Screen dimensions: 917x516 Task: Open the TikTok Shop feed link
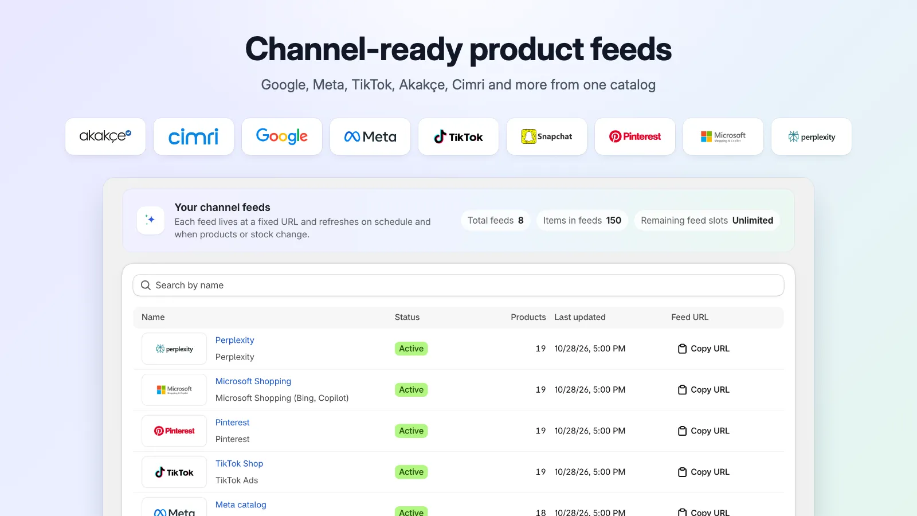[x=239, y=464]
